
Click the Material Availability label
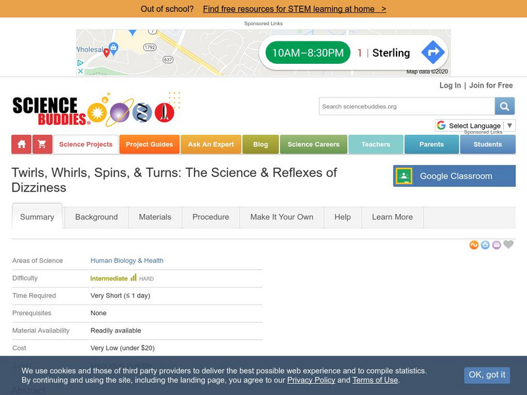tap(41, 330)
